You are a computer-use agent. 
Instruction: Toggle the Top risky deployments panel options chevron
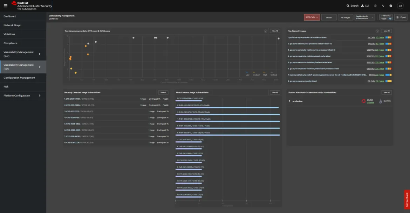point(265,31)
